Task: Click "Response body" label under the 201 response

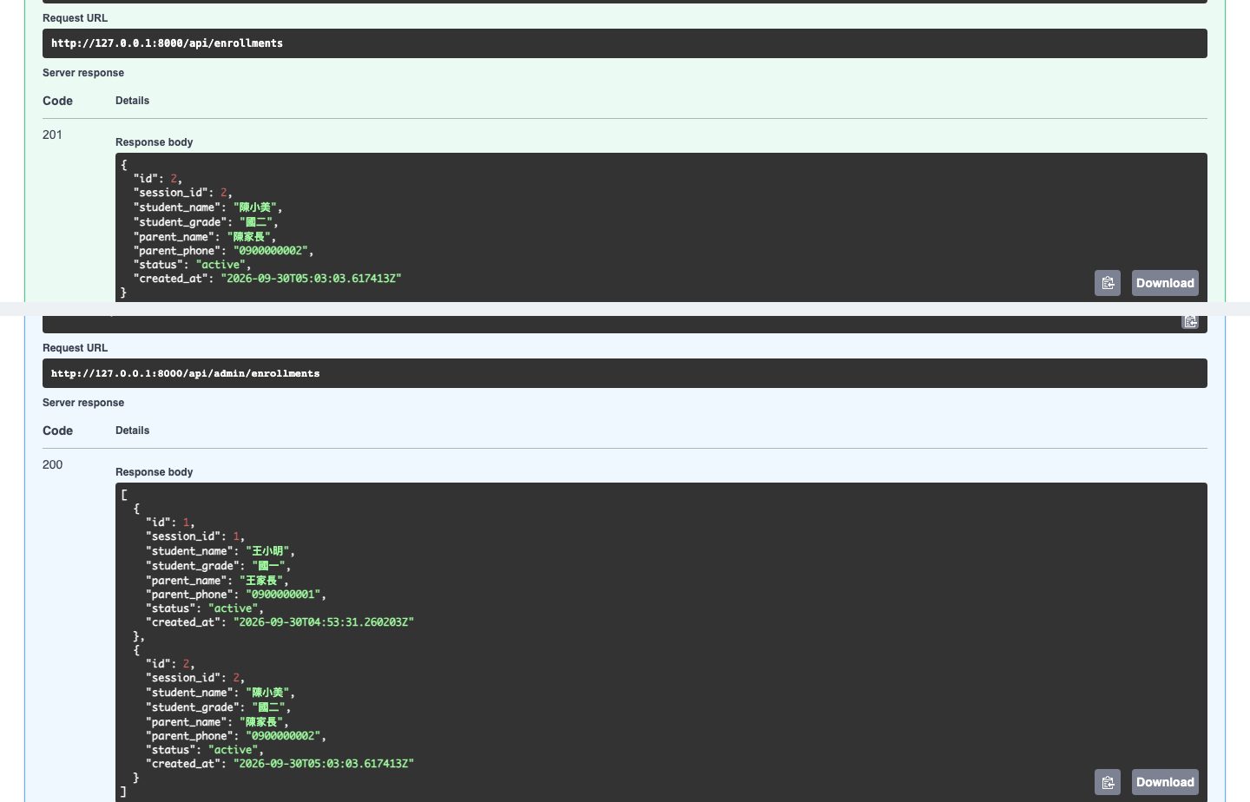Action: tap(155, 142)
